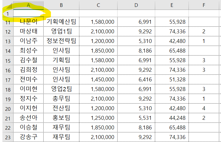This screenshot has width=221, height=142.
Task: Click 5,531 in column D
Action: pos(136,118)
